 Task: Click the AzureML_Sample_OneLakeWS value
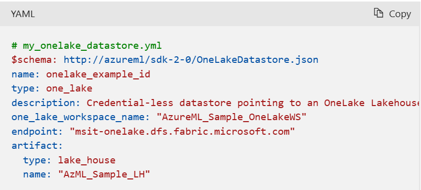tap(231, 117)
